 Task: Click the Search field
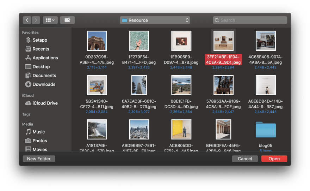250,20
